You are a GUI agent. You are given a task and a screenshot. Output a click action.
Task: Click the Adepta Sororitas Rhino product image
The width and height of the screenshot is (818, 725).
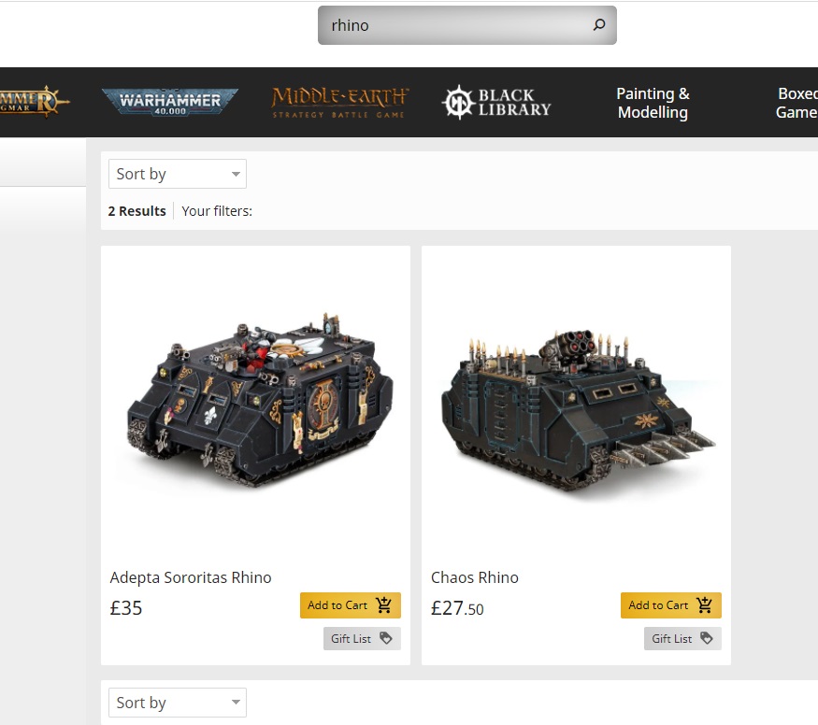pos(260,400)
